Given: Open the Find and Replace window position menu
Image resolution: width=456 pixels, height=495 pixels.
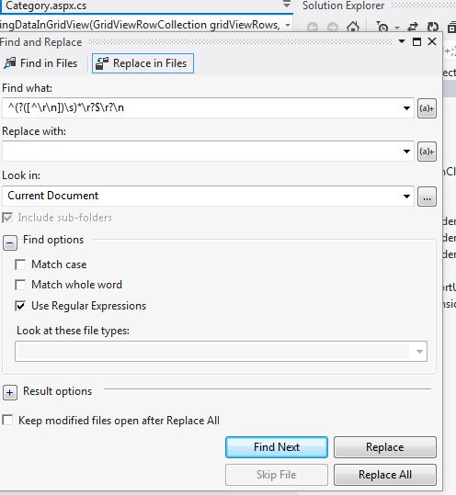Looking at the screenshot, I should (x=402, y=41).
